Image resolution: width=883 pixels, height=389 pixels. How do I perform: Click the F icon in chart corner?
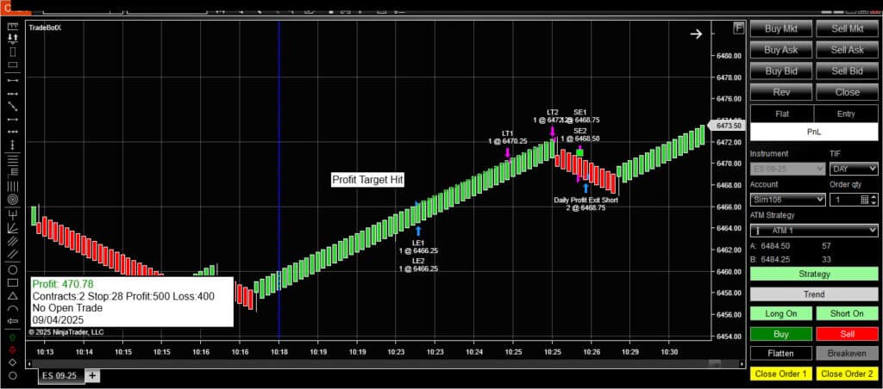tap(738, 28)
